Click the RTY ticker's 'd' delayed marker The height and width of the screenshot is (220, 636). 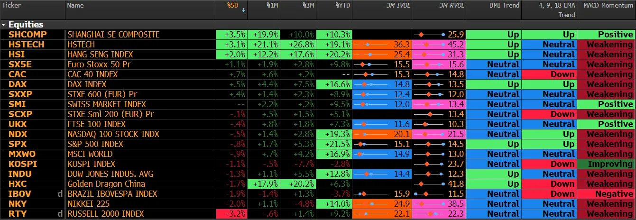60,214
